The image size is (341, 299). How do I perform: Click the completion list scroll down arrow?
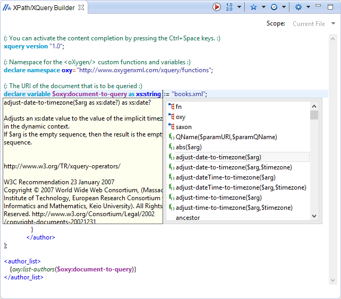click(x=314, y=216)
